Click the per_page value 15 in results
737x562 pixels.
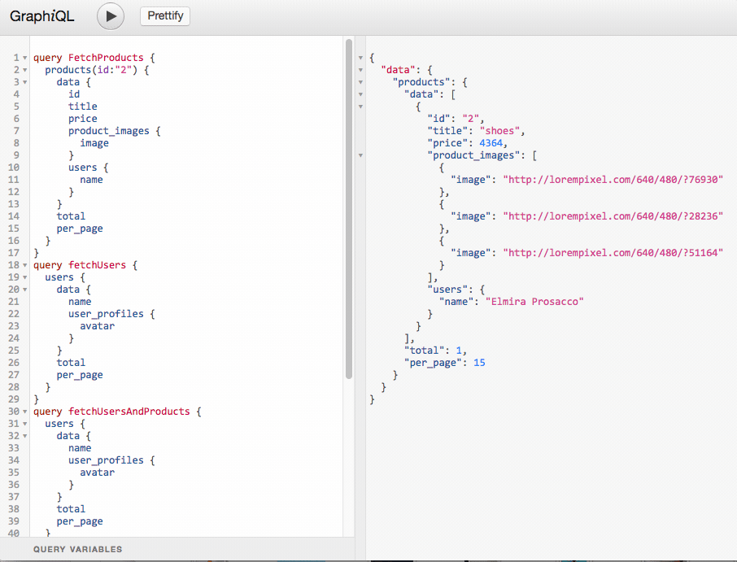[x=479, y=363]
